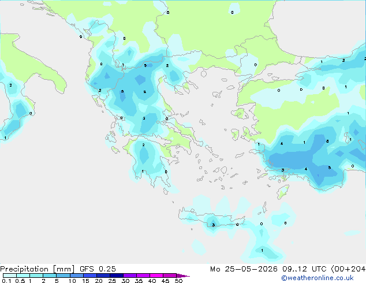Click the legend scale label "45"

[165, 281]
